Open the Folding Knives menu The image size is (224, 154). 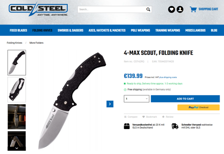click(42, 30)
